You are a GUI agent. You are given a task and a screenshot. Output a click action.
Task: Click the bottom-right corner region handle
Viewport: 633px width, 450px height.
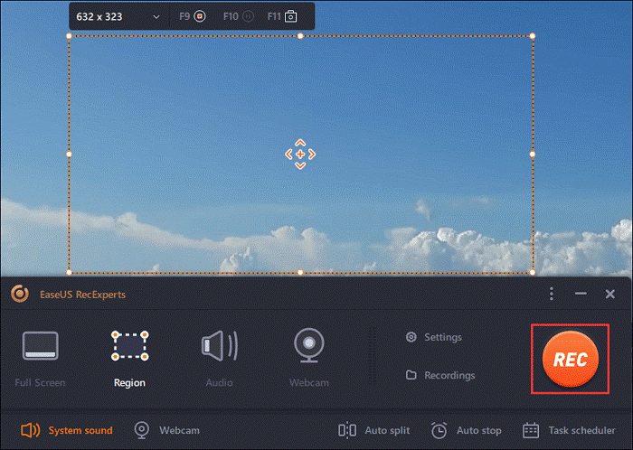click(533, 273)
